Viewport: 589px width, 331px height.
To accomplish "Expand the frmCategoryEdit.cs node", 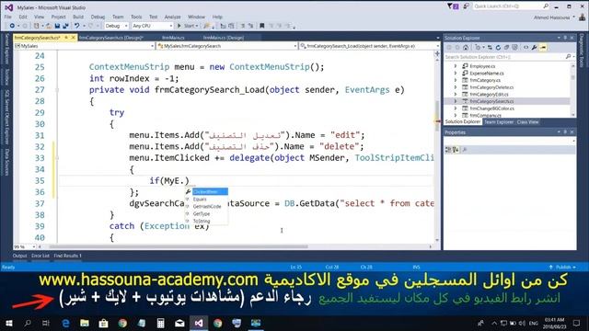I will (456, 94).
